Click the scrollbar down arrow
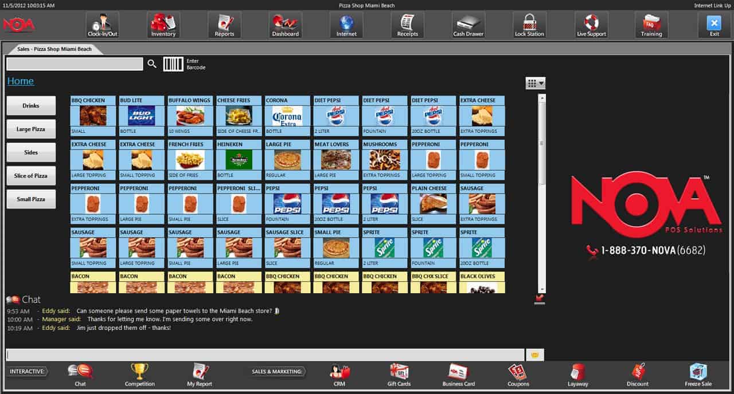This screenshot has width=734, height=394. (542, 290)
